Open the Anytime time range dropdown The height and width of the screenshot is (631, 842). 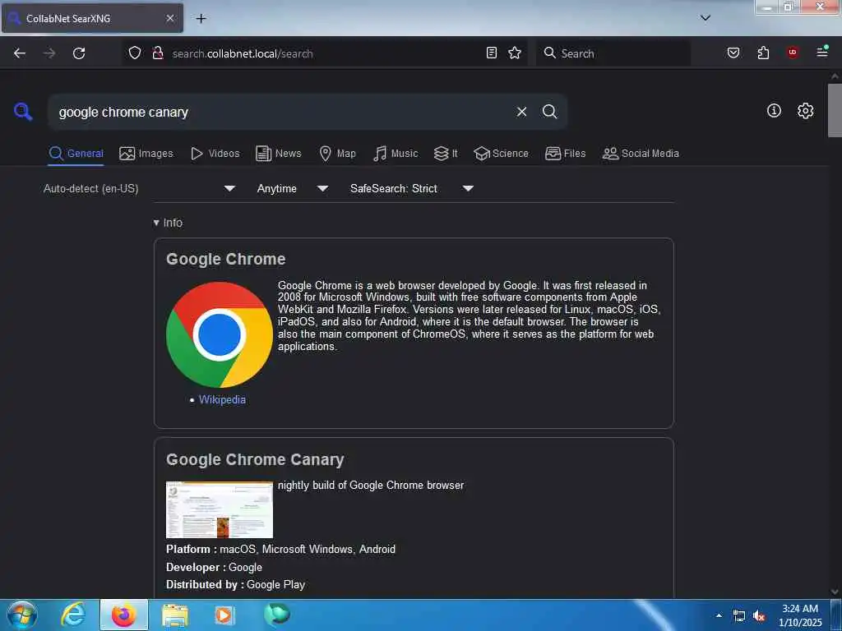[x=293, y=188]
